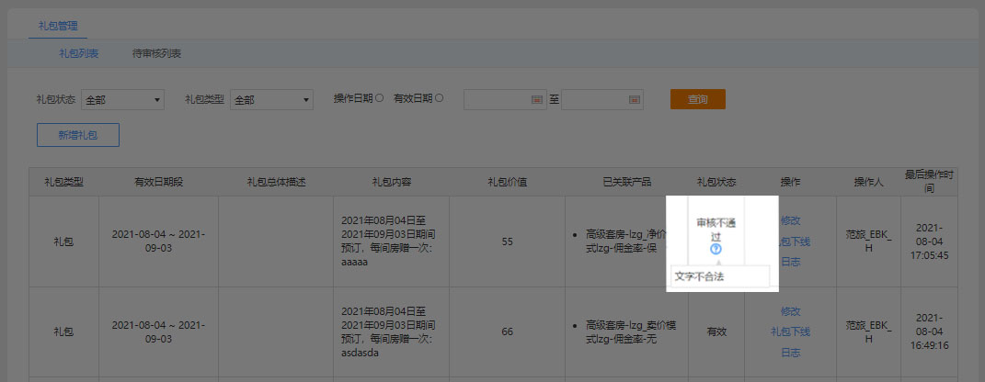Click the timestamp 2021-08-04 16:49:16

[929, 331]
